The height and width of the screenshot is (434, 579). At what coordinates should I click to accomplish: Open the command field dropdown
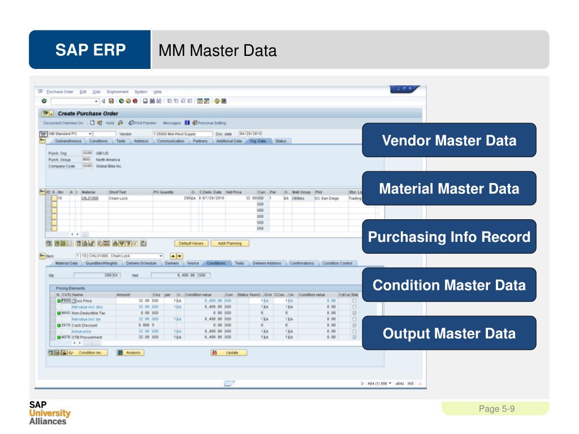tap(96, 101)
